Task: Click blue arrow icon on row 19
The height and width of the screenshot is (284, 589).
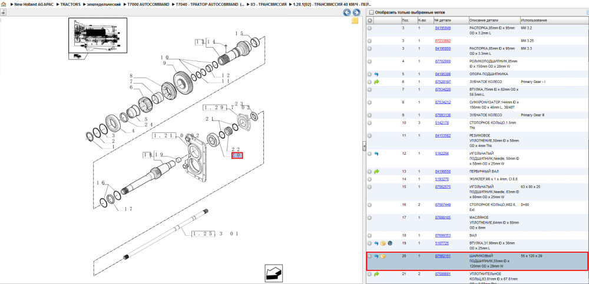Action: 376,243
